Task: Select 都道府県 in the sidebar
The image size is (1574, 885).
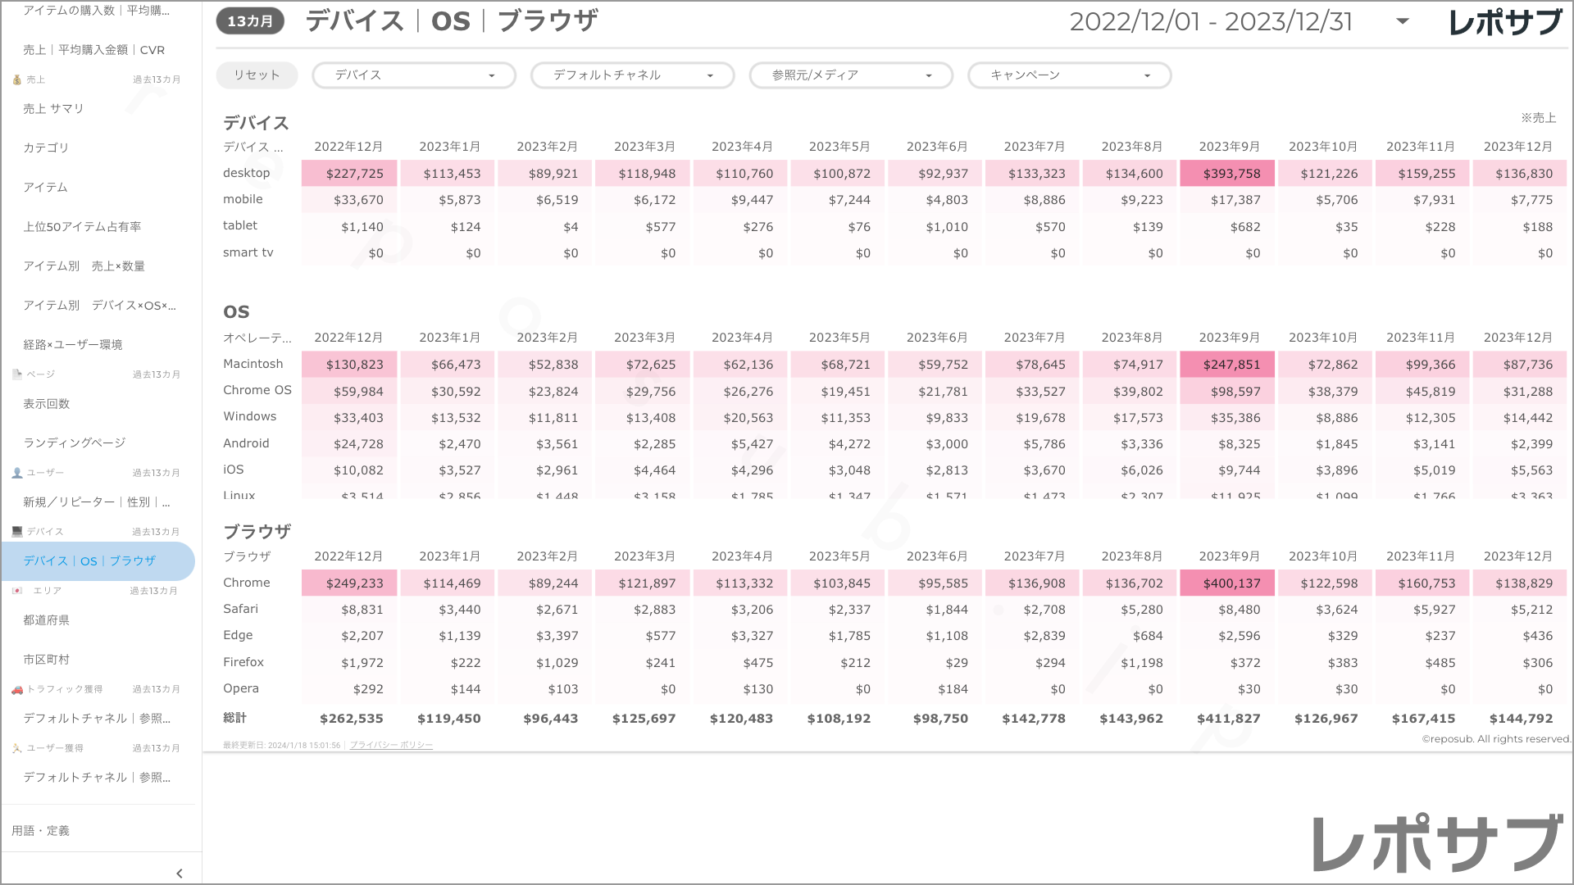Action: click(x=46, y=620)
